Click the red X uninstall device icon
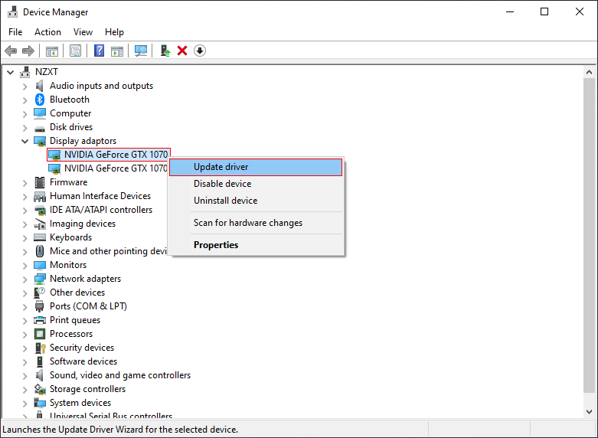 pyautogui.click(x=182, y=51)
